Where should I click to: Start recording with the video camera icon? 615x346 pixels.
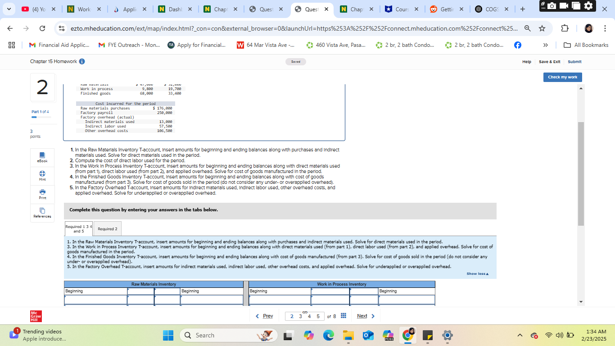tap(564, 6)
